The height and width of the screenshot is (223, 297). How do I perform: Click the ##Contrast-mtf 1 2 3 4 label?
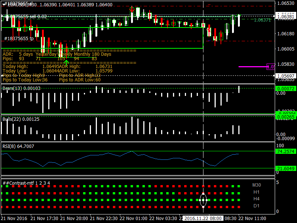tap(26, 183)
